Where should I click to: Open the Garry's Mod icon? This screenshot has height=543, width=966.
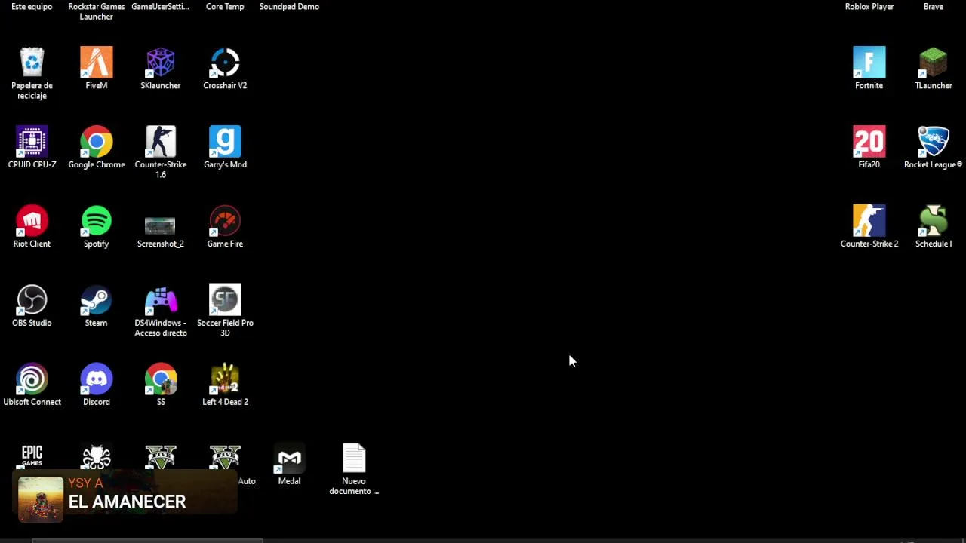point(225,142)
